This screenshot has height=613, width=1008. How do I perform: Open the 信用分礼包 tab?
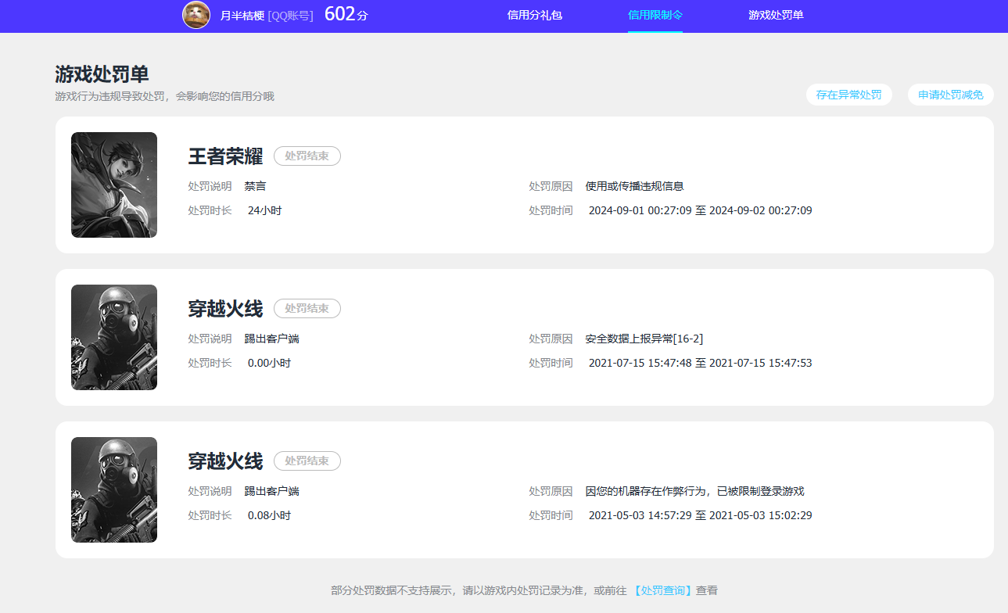[535, 15]
